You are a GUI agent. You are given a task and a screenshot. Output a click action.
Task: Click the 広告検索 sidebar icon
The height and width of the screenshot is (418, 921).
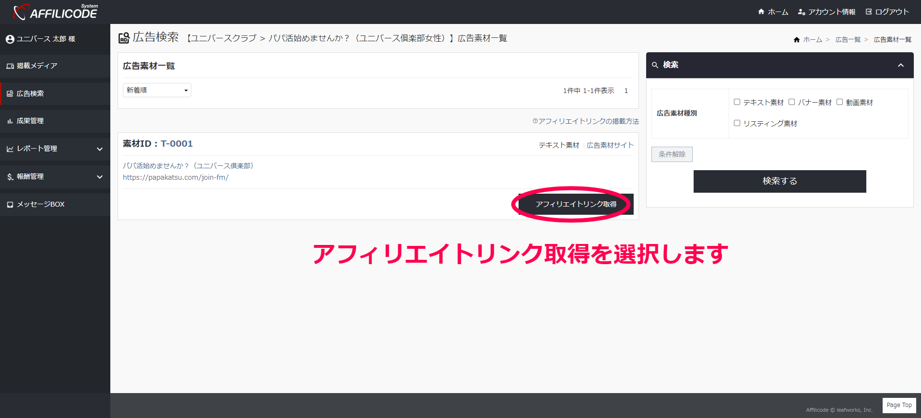10,93
